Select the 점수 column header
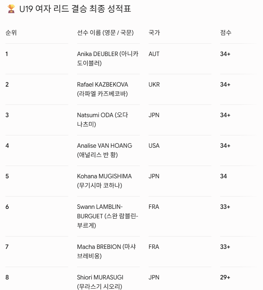 (x=226, y=32)
